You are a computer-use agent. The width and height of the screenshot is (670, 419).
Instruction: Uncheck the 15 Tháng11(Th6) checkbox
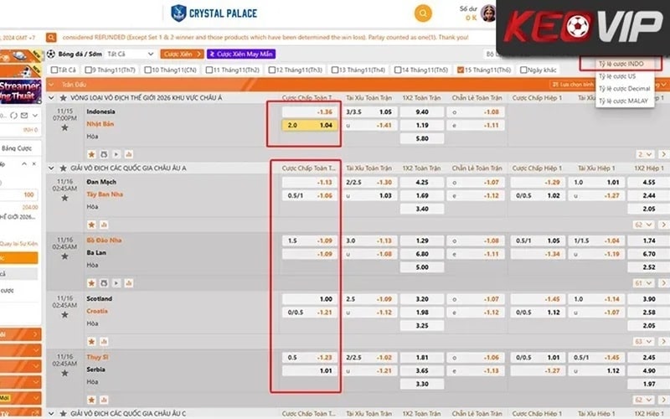point(460,70)
